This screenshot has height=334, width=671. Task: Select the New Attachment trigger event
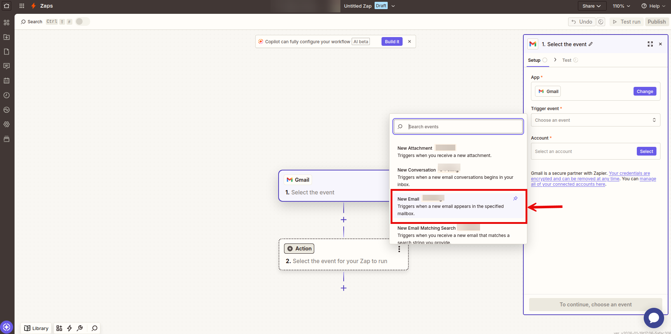click(x=458, y=152)
